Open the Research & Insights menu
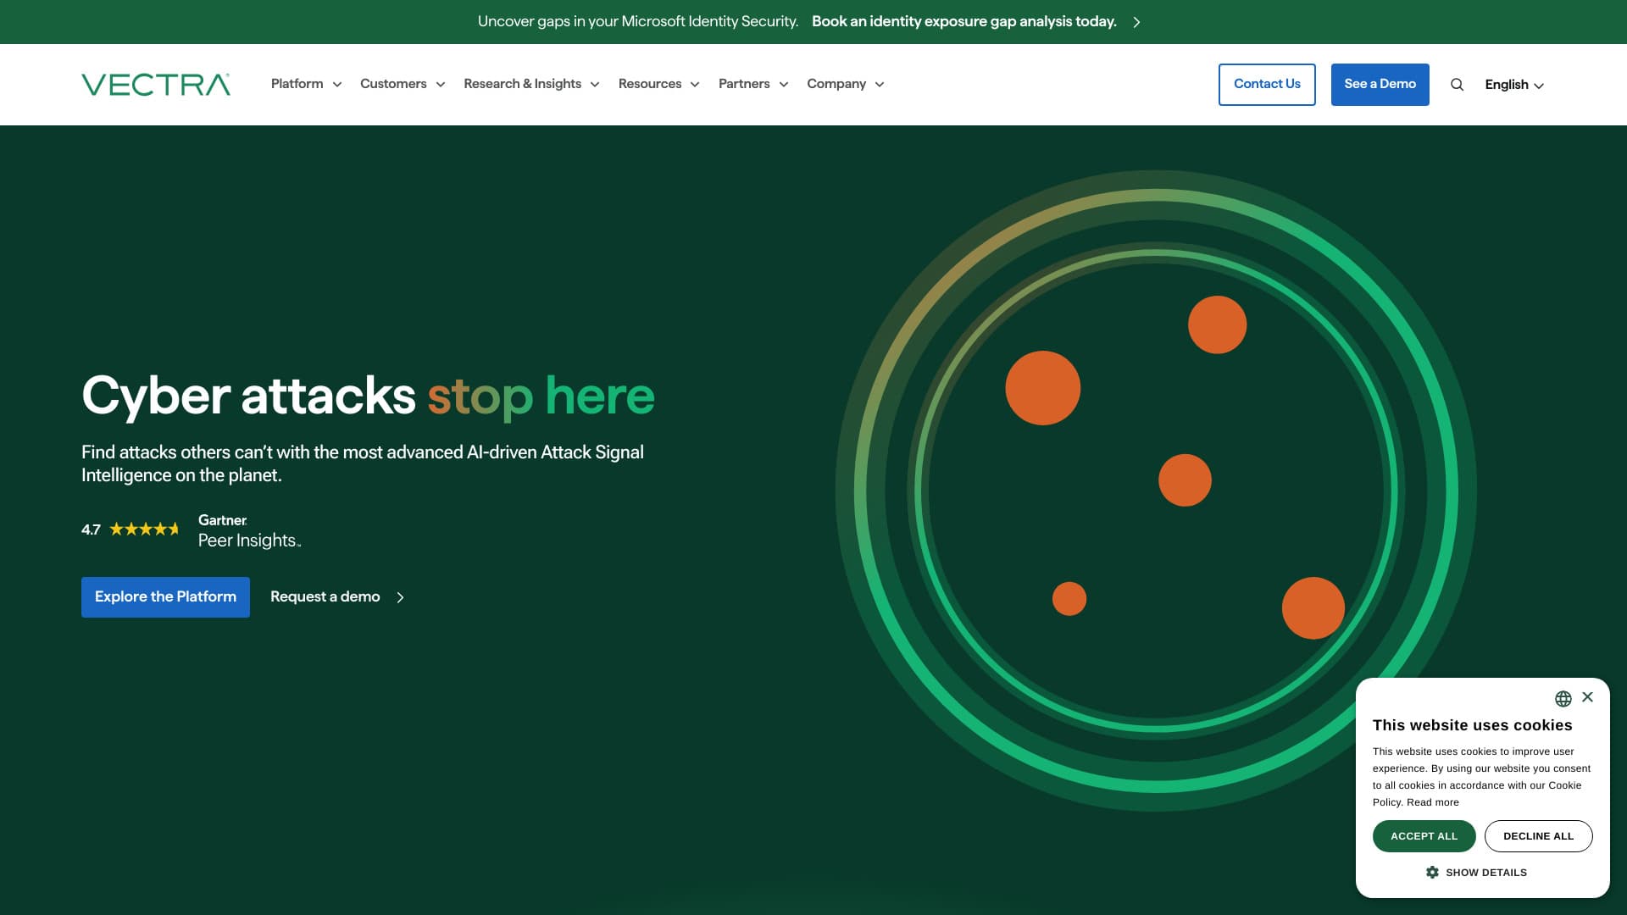1627x915 pixels. point(530,84)
